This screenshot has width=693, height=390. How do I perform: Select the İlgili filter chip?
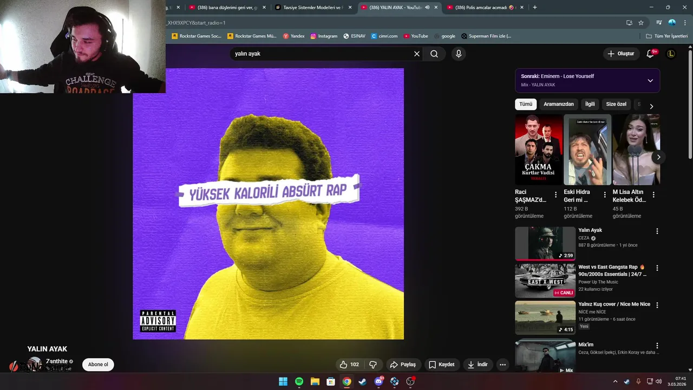[x=590, y=104]
